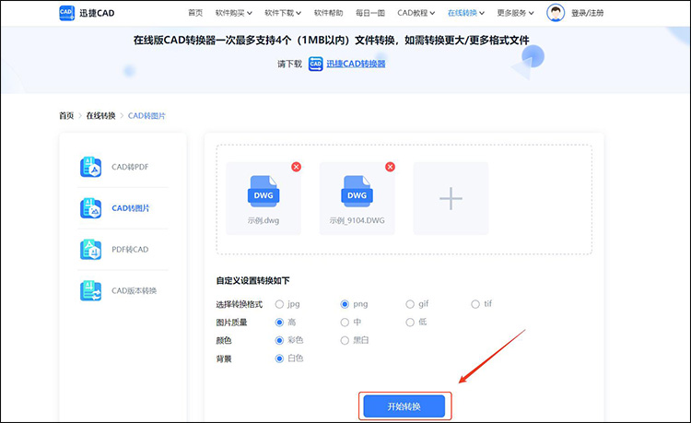Viewport: 691px width, 423px height.
Task: Choose tif output format
Action: coord(475,304)
